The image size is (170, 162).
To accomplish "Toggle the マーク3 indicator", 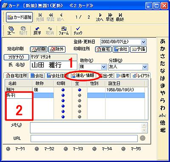I will tap(66, 149).
